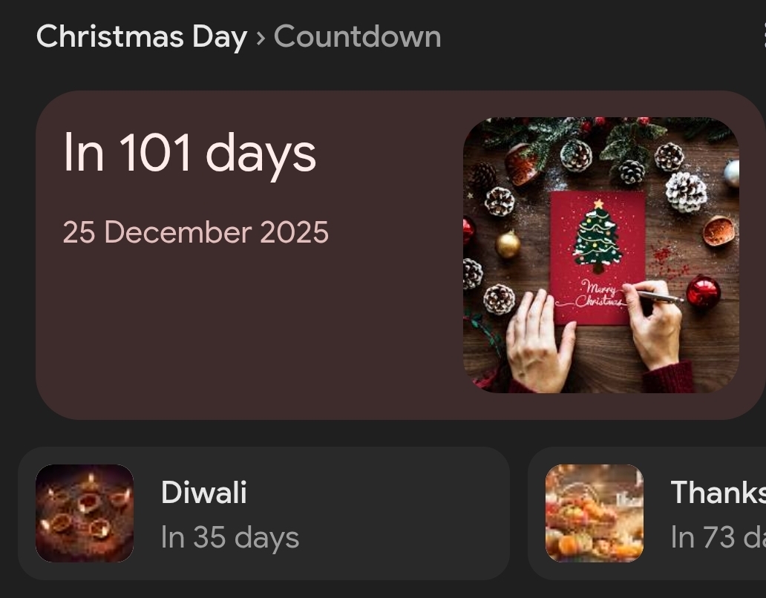This screenshot has width=766, height=598.
Task: Select the Diwali countdown card
Action: pos(263,513)
